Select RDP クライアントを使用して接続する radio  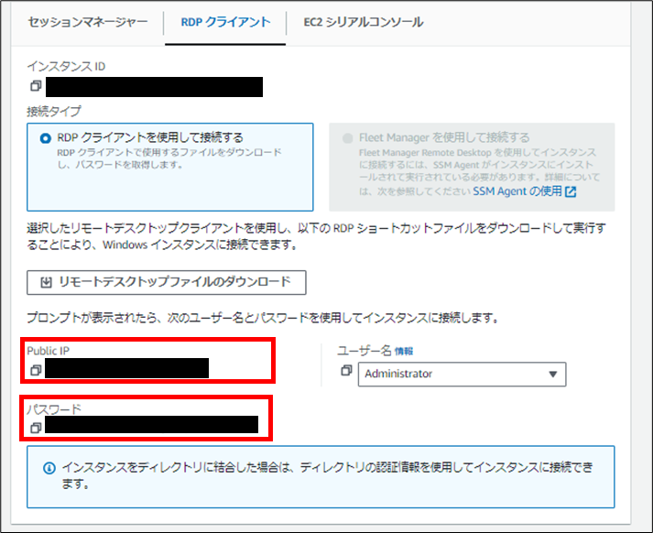(46, 138)
